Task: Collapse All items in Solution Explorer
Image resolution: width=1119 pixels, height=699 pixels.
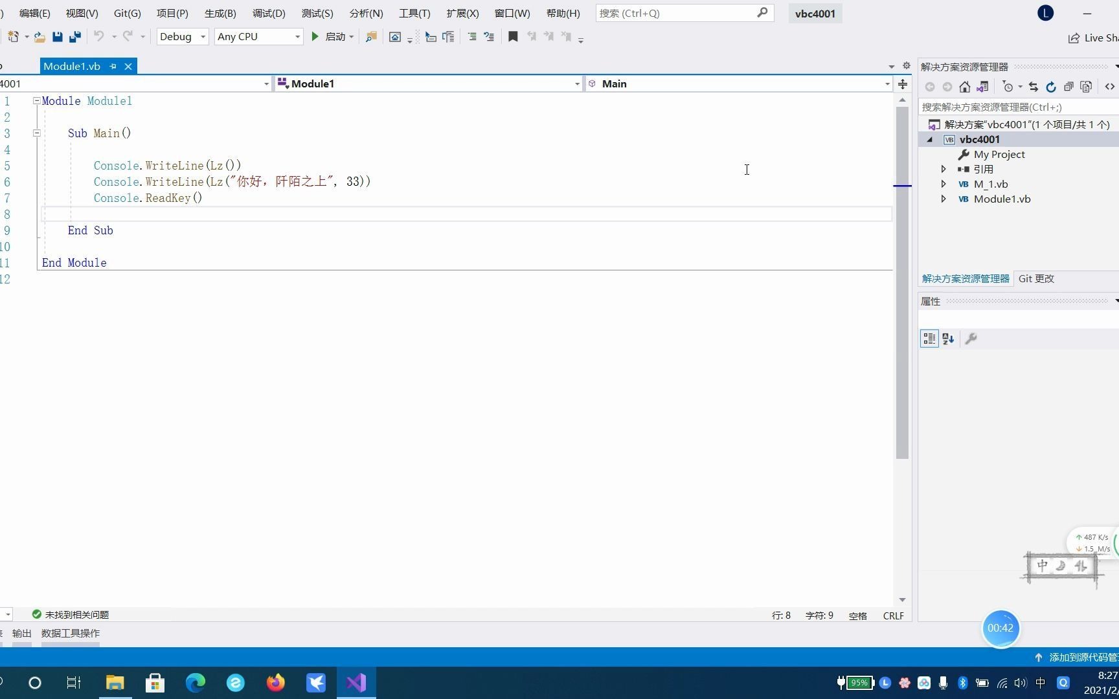Action: pos(1069,87)
